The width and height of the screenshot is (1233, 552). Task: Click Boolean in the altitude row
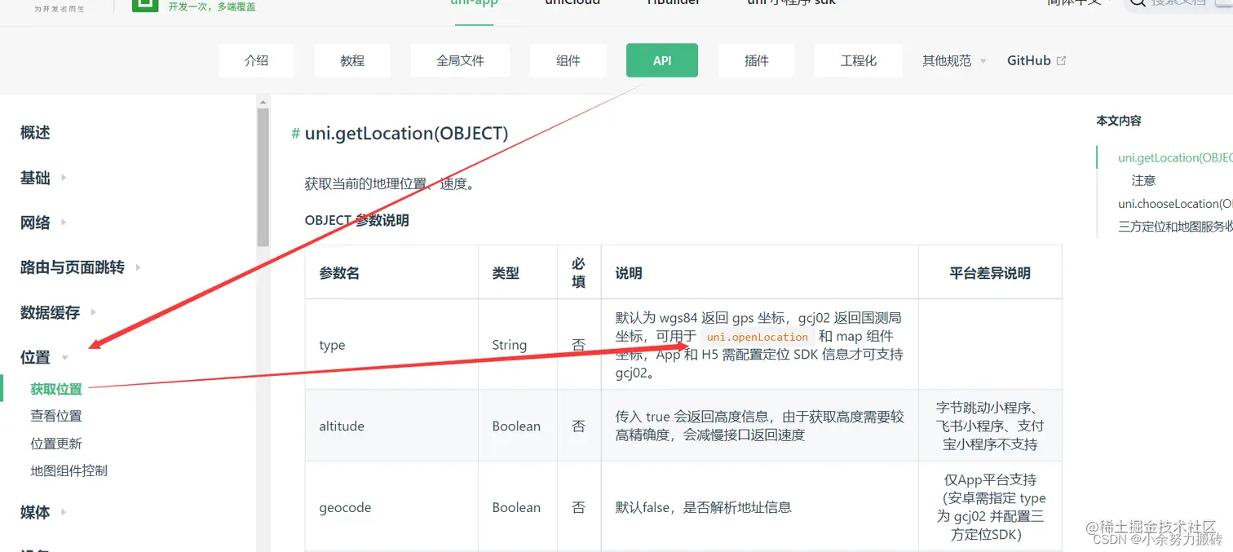click(x=516, y=426)
